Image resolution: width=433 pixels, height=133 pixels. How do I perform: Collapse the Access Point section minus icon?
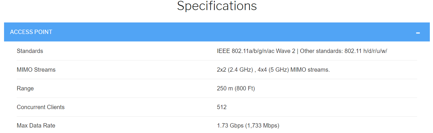click(x=418, y=33)
